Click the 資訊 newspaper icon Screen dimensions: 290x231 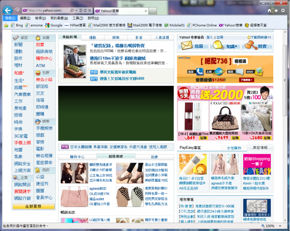(16, 37)
